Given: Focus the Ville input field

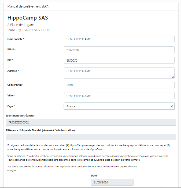Looking at the screenshot, I should coord(119,96).
